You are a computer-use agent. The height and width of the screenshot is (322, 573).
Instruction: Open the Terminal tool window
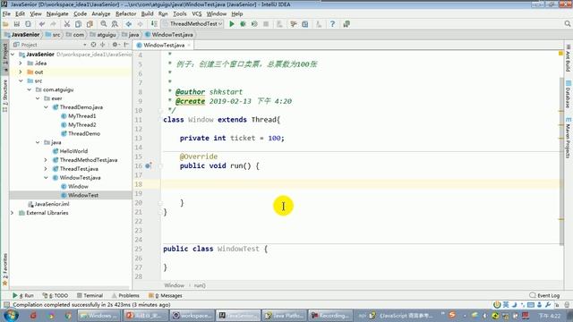[90, 295]
